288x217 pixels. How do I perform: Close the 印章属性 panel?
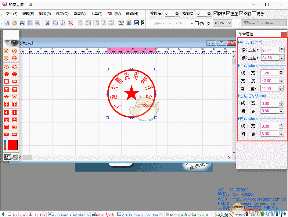click(x=284, y=34)
